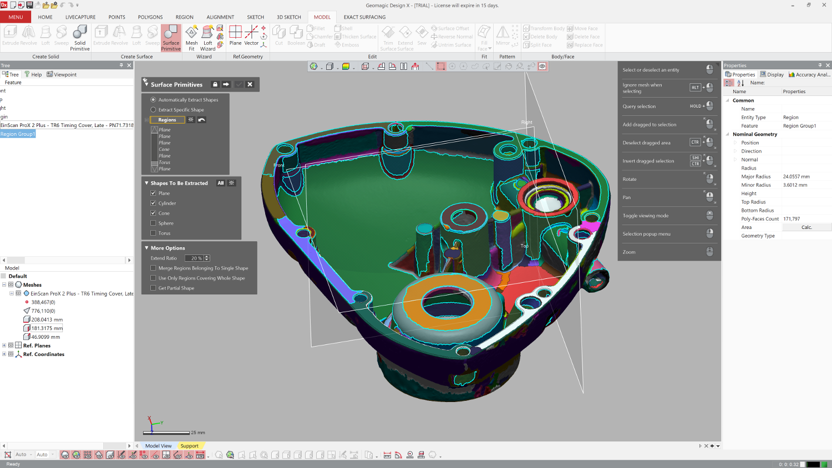Click the Calc. button for Area
The image size is (832, 468).
[x=806, y=227]
